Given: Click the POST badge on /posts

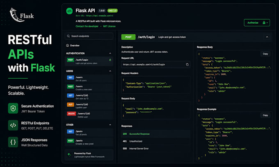Looking at the screenshot, I should coord(71,141).
